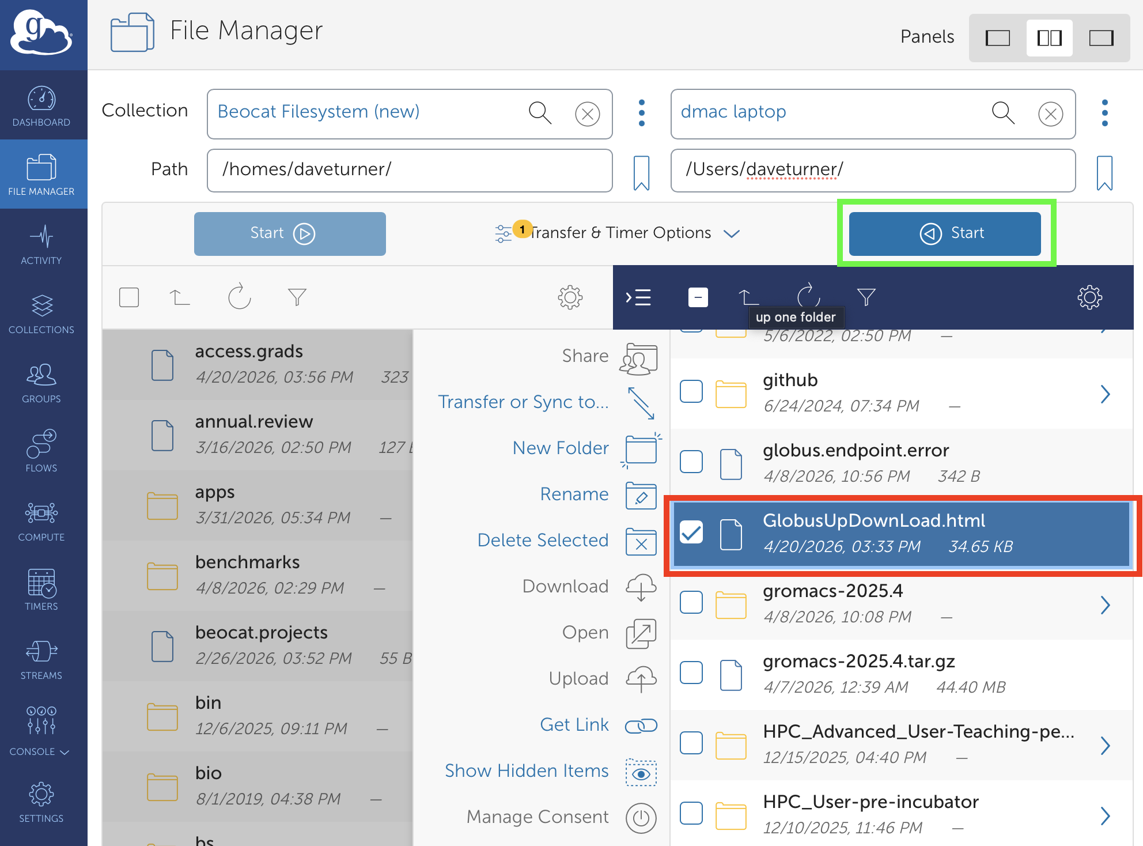
Task: Clear the Beocat Filesystem collection field
Action: point(587,114)
